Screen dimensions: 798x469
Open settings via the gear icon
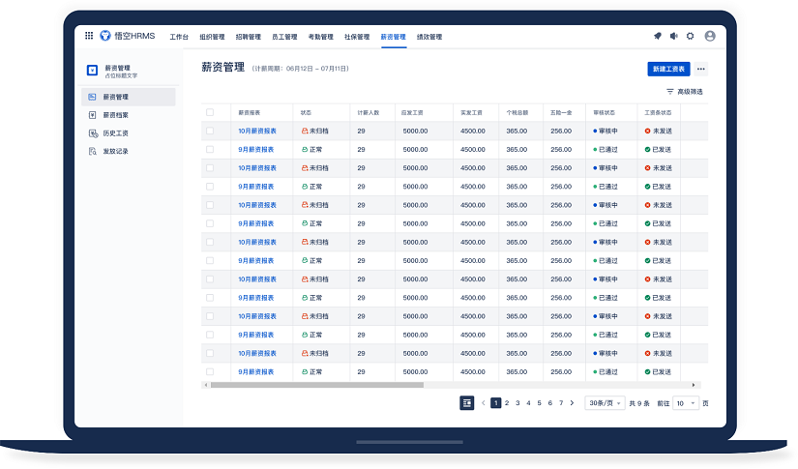pos(691,36)
